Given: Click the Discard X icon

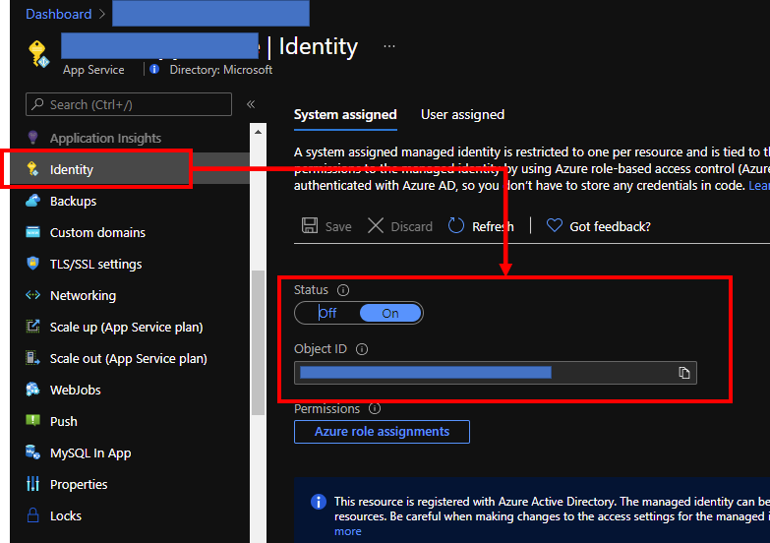Looking at the screenshot, I should coord(376,226).
